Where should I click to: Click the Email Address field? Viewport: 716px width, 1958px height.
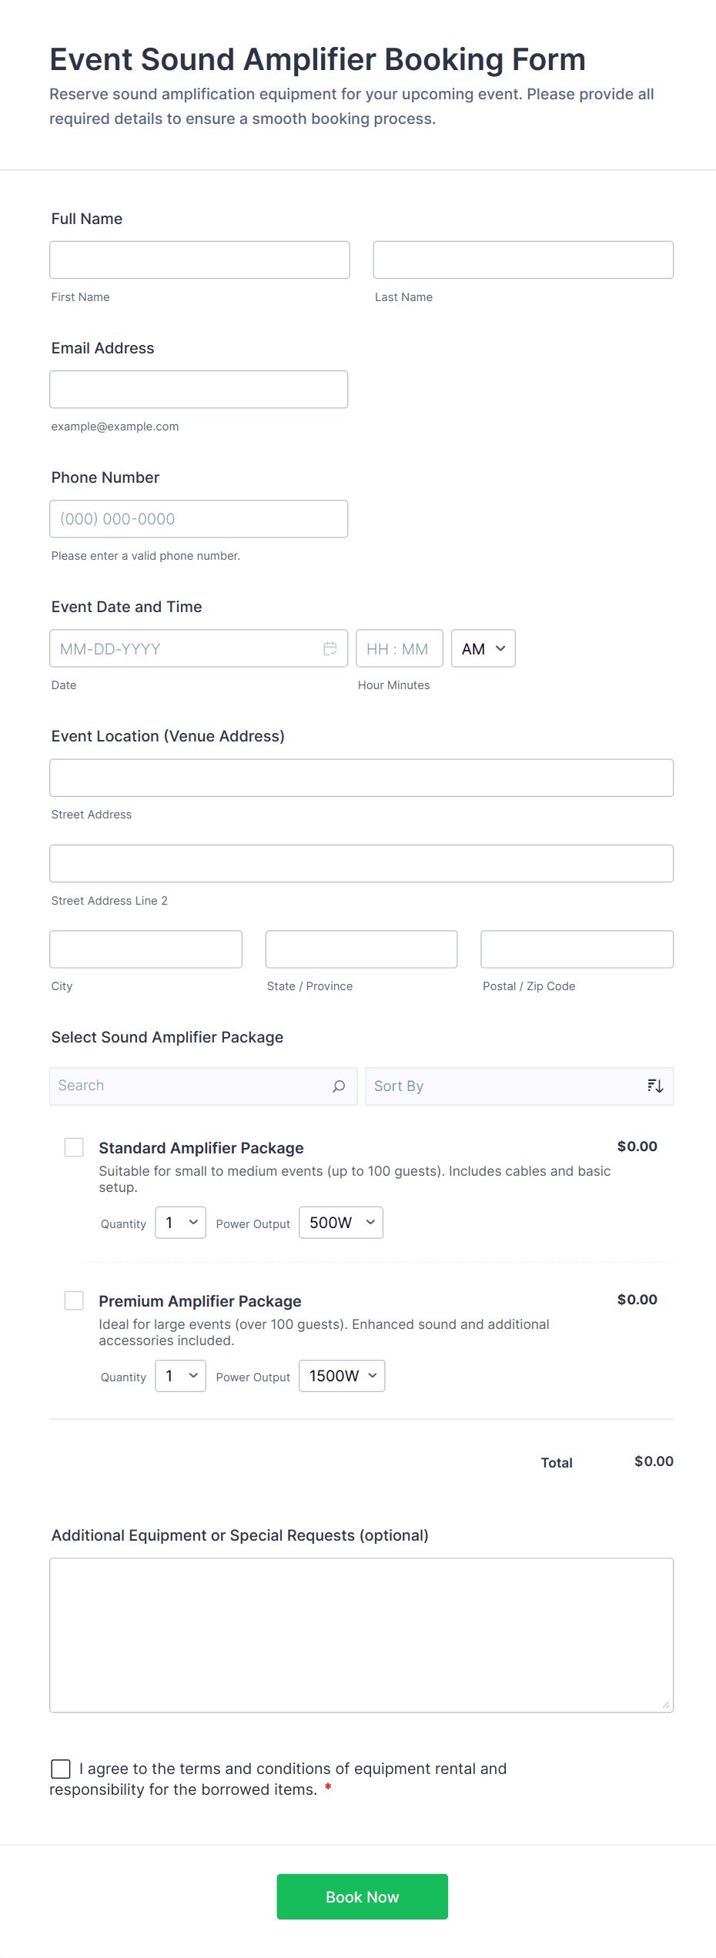[x=199, y=390]
